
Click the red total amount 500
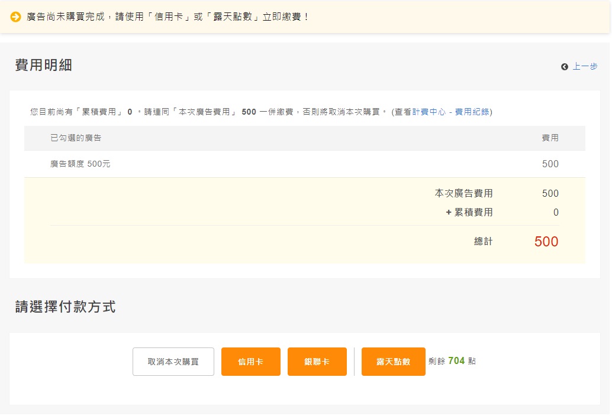click(546, 242)
